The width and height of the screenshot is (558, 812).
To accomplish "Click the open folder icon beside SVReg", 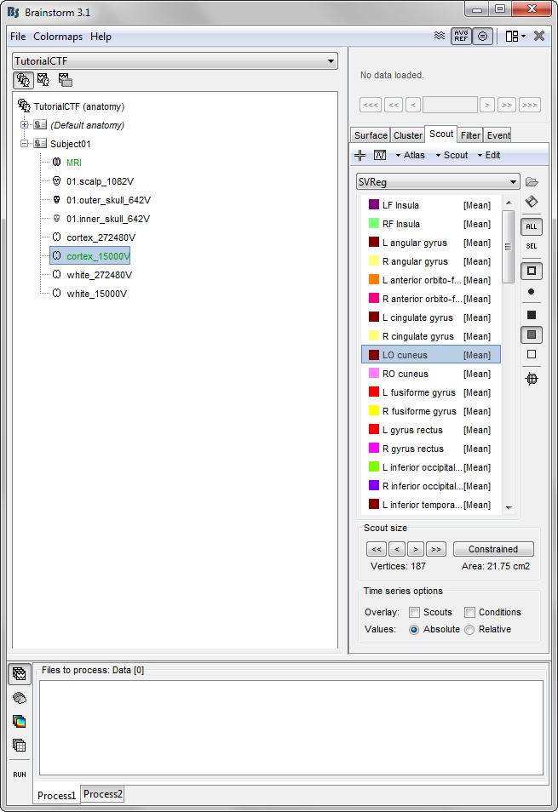I will 532,181.
